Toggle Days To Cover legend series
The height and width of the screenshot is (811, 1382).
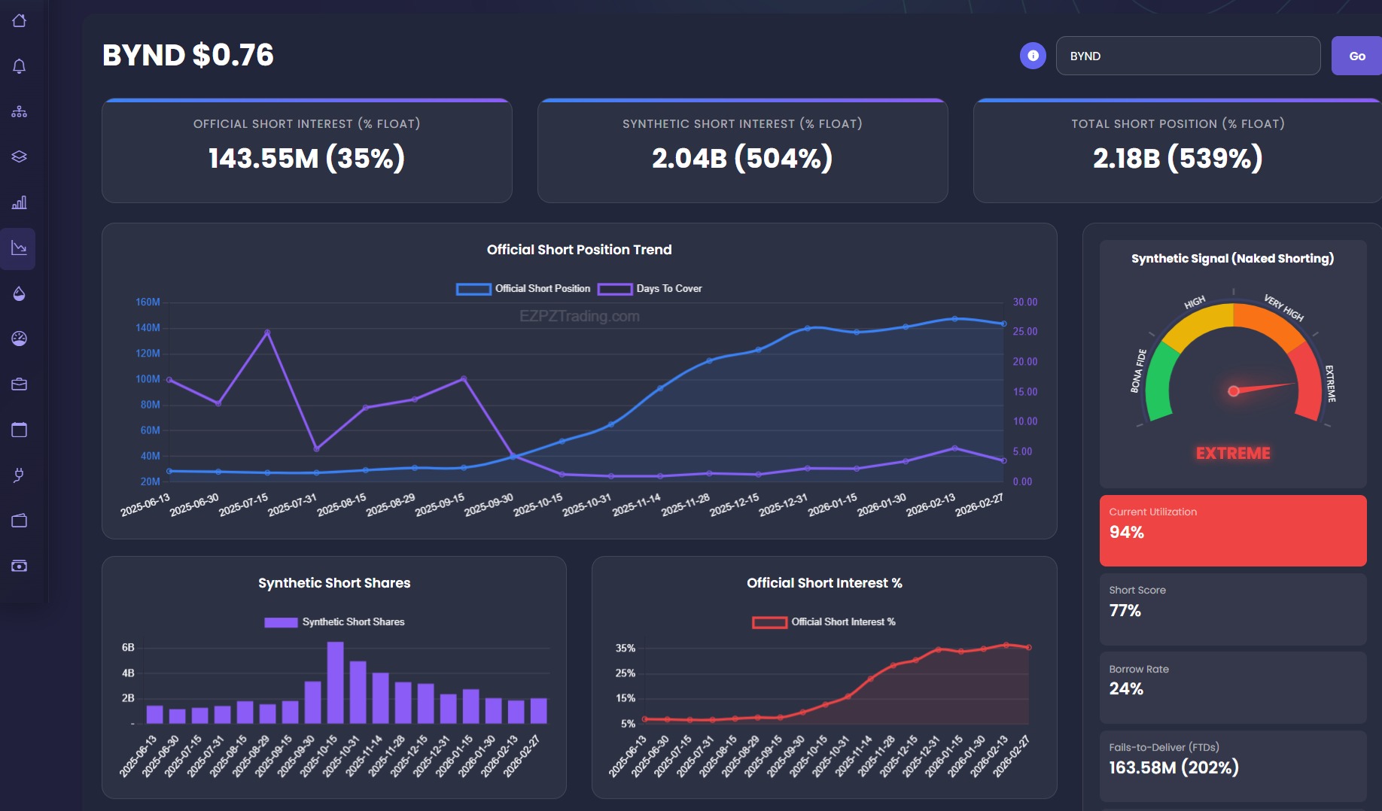(650, 289)
